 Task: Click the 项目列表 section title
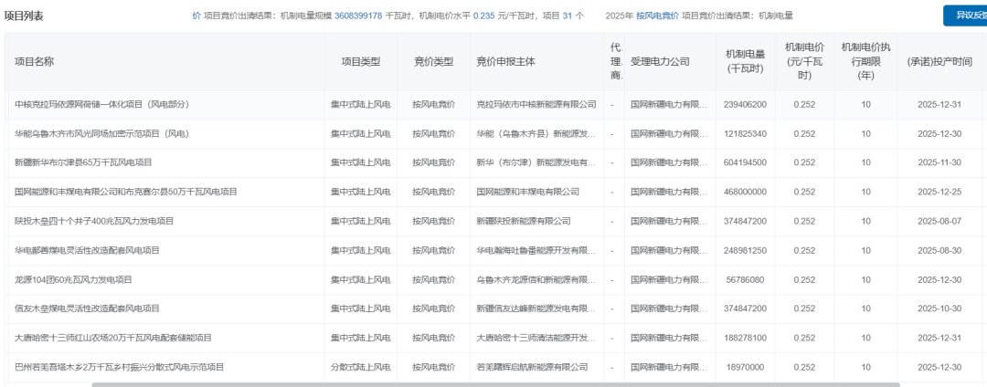(x=24, y=16)
